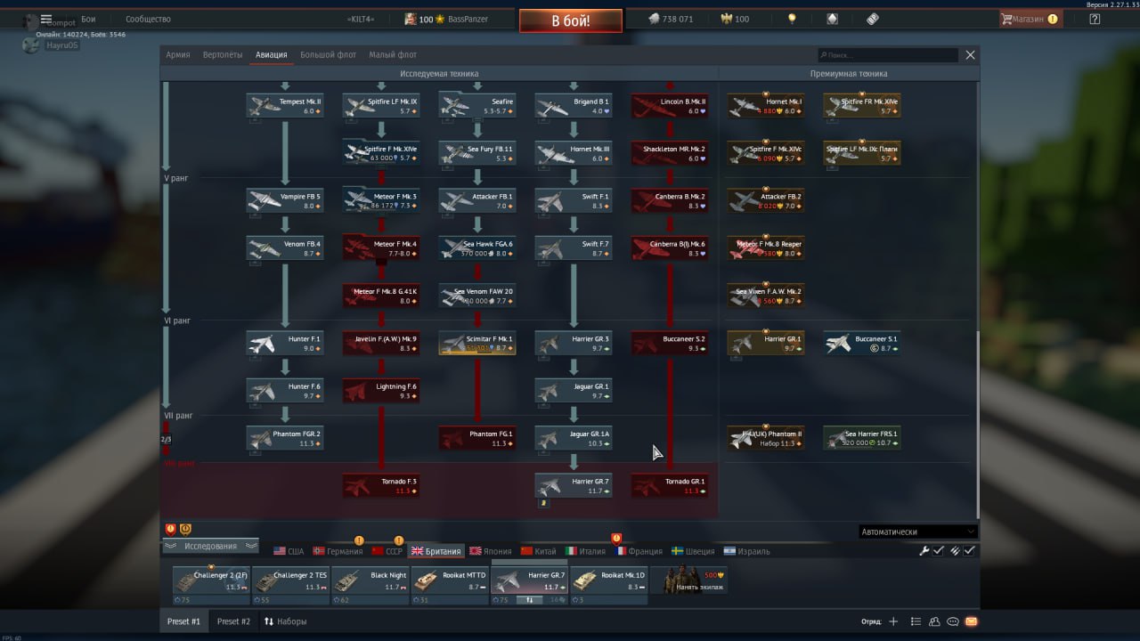Click the player rank avatar icon

(x=411, y=19)
